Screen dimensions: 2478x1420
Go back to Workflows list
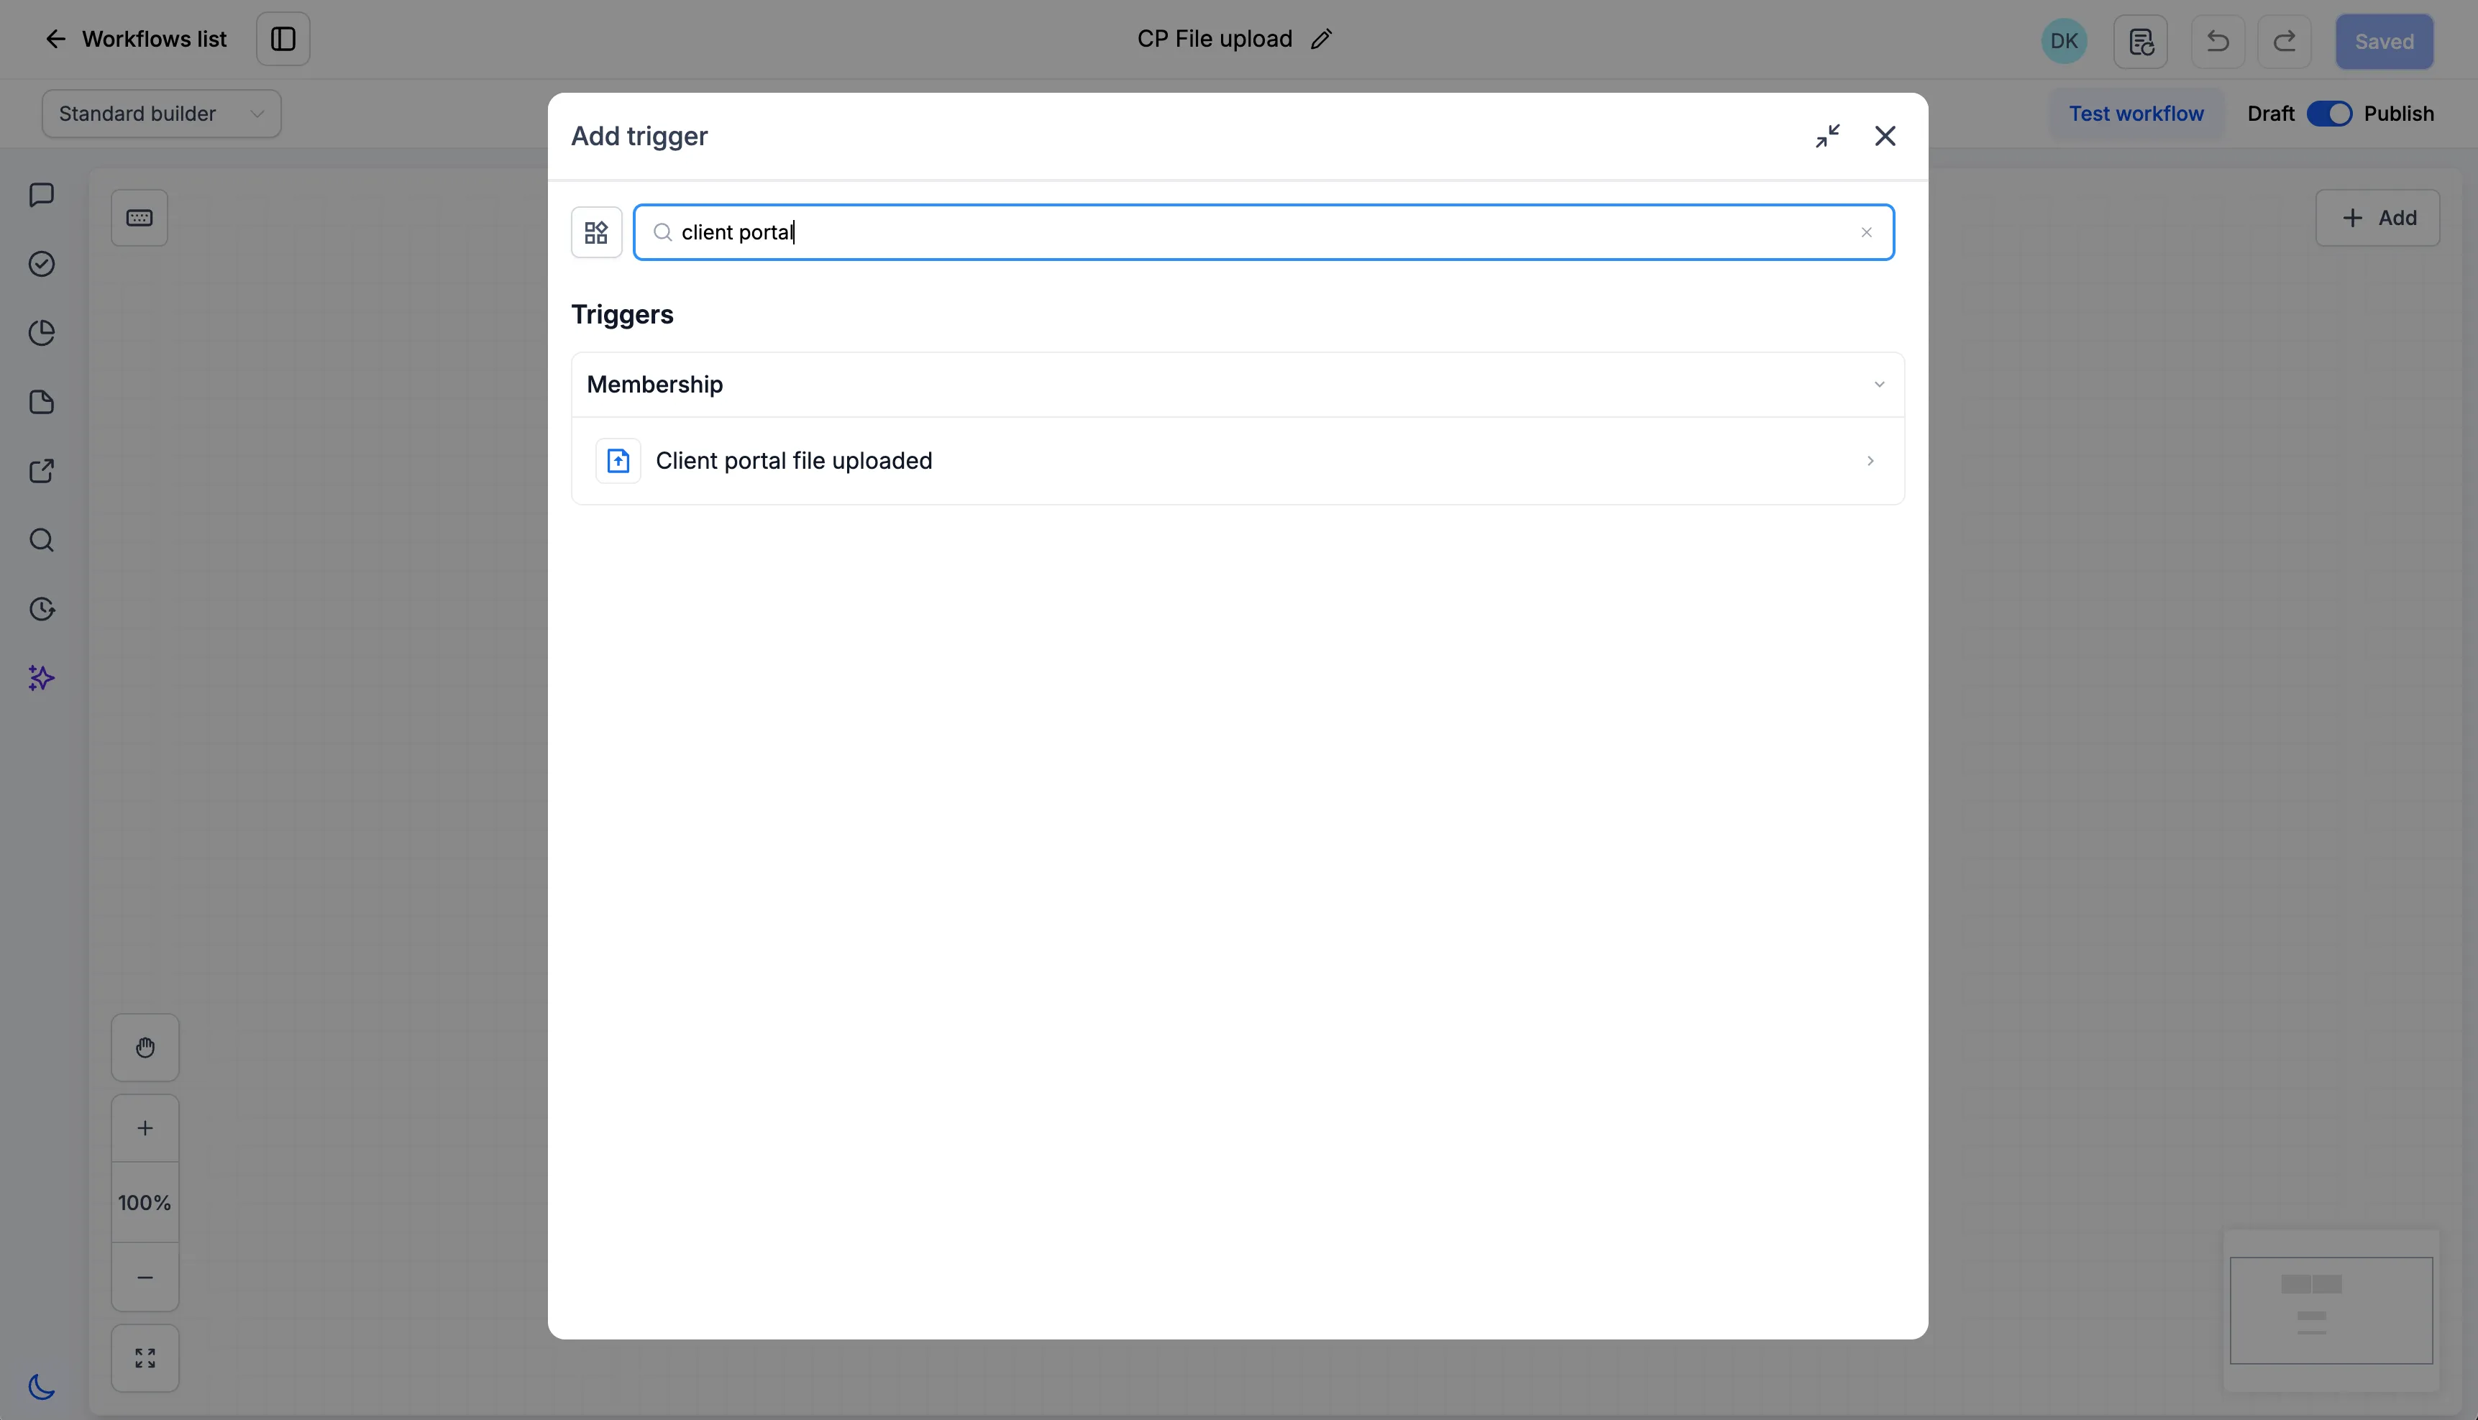136,39
